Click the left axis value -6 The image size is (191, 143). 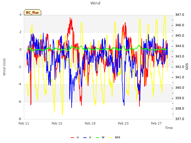pos(20,102)
